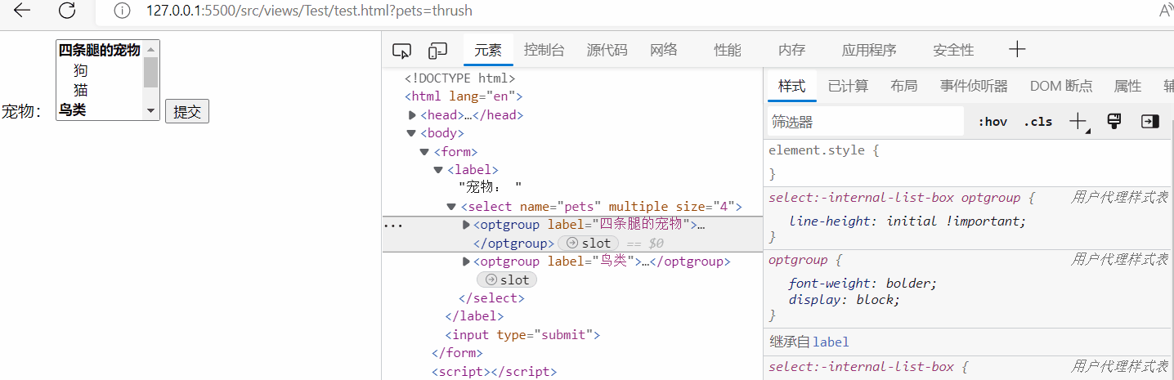This screenshot has height=380, width=1174.
Task: Collapse the form element node
Action: pyautogui.click(x=424, y=152)
